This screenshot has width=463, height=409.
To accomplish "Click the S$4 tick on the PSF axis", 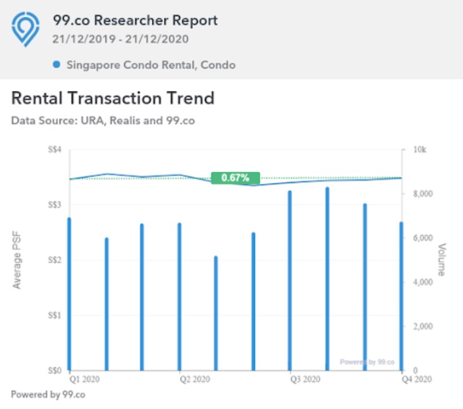I will coord(54,150).
